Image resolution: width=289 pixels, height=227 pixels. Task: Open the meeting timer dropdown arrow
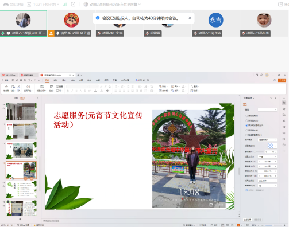click(58, 4)
